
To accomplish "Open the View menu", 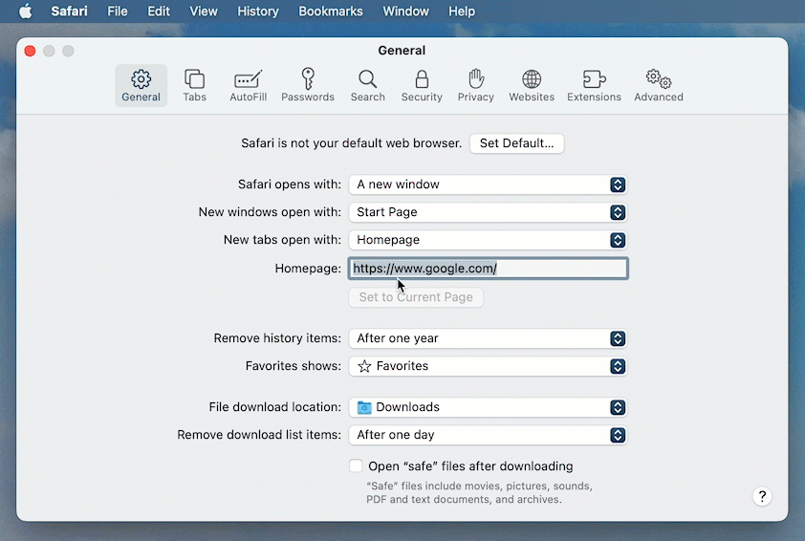I will pyautogui.click(x=204, y=11).
